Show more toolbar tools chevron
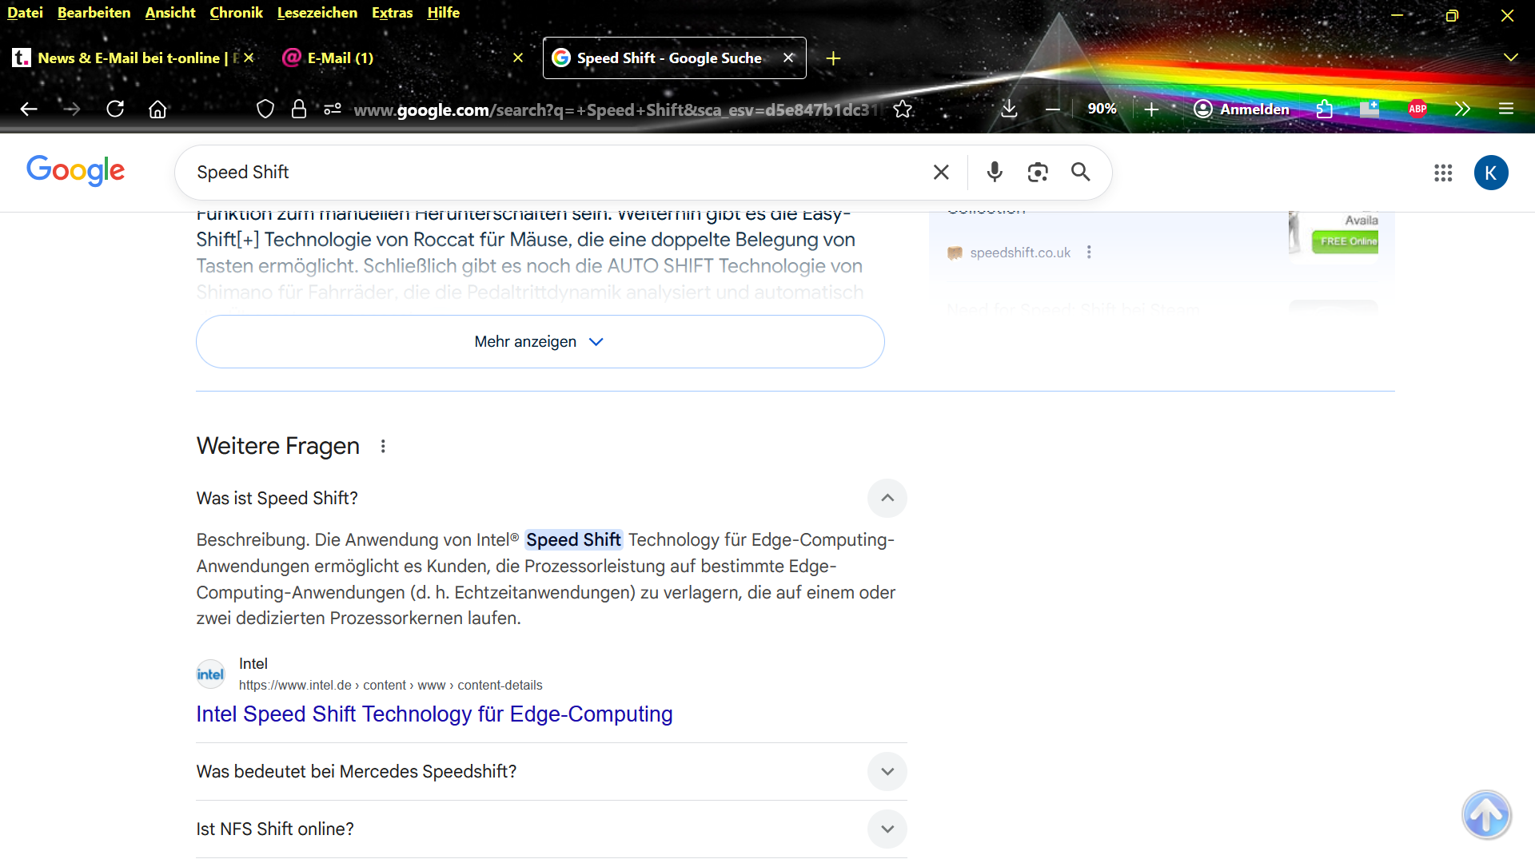 tap(1462, 109)
